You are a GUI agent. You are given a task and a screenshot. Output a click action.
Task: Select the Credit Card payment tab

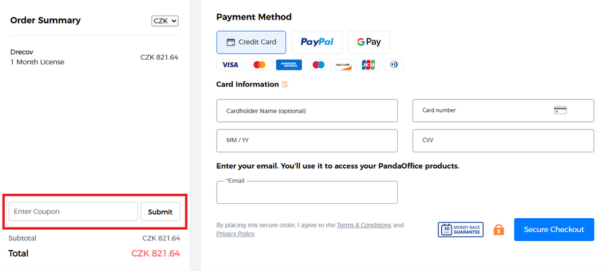pos(251,42)
